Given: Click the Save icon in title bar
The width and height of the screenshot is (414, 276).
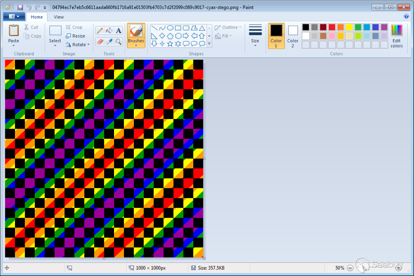Looking at the screenshot, I should (x=20, y=7).
